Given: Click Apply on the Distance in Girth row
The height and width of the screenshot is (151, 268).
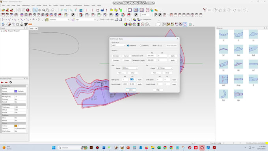Looking at the screenshot, I should click(173, 56).
